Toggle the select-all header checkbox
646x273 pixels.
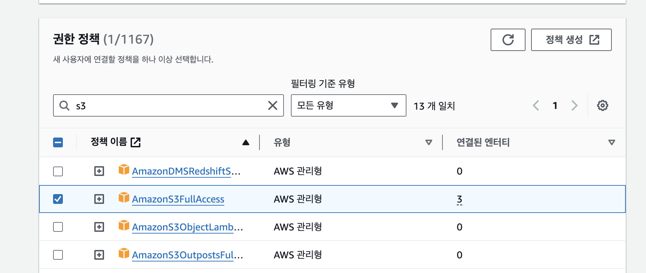point(58,142)
